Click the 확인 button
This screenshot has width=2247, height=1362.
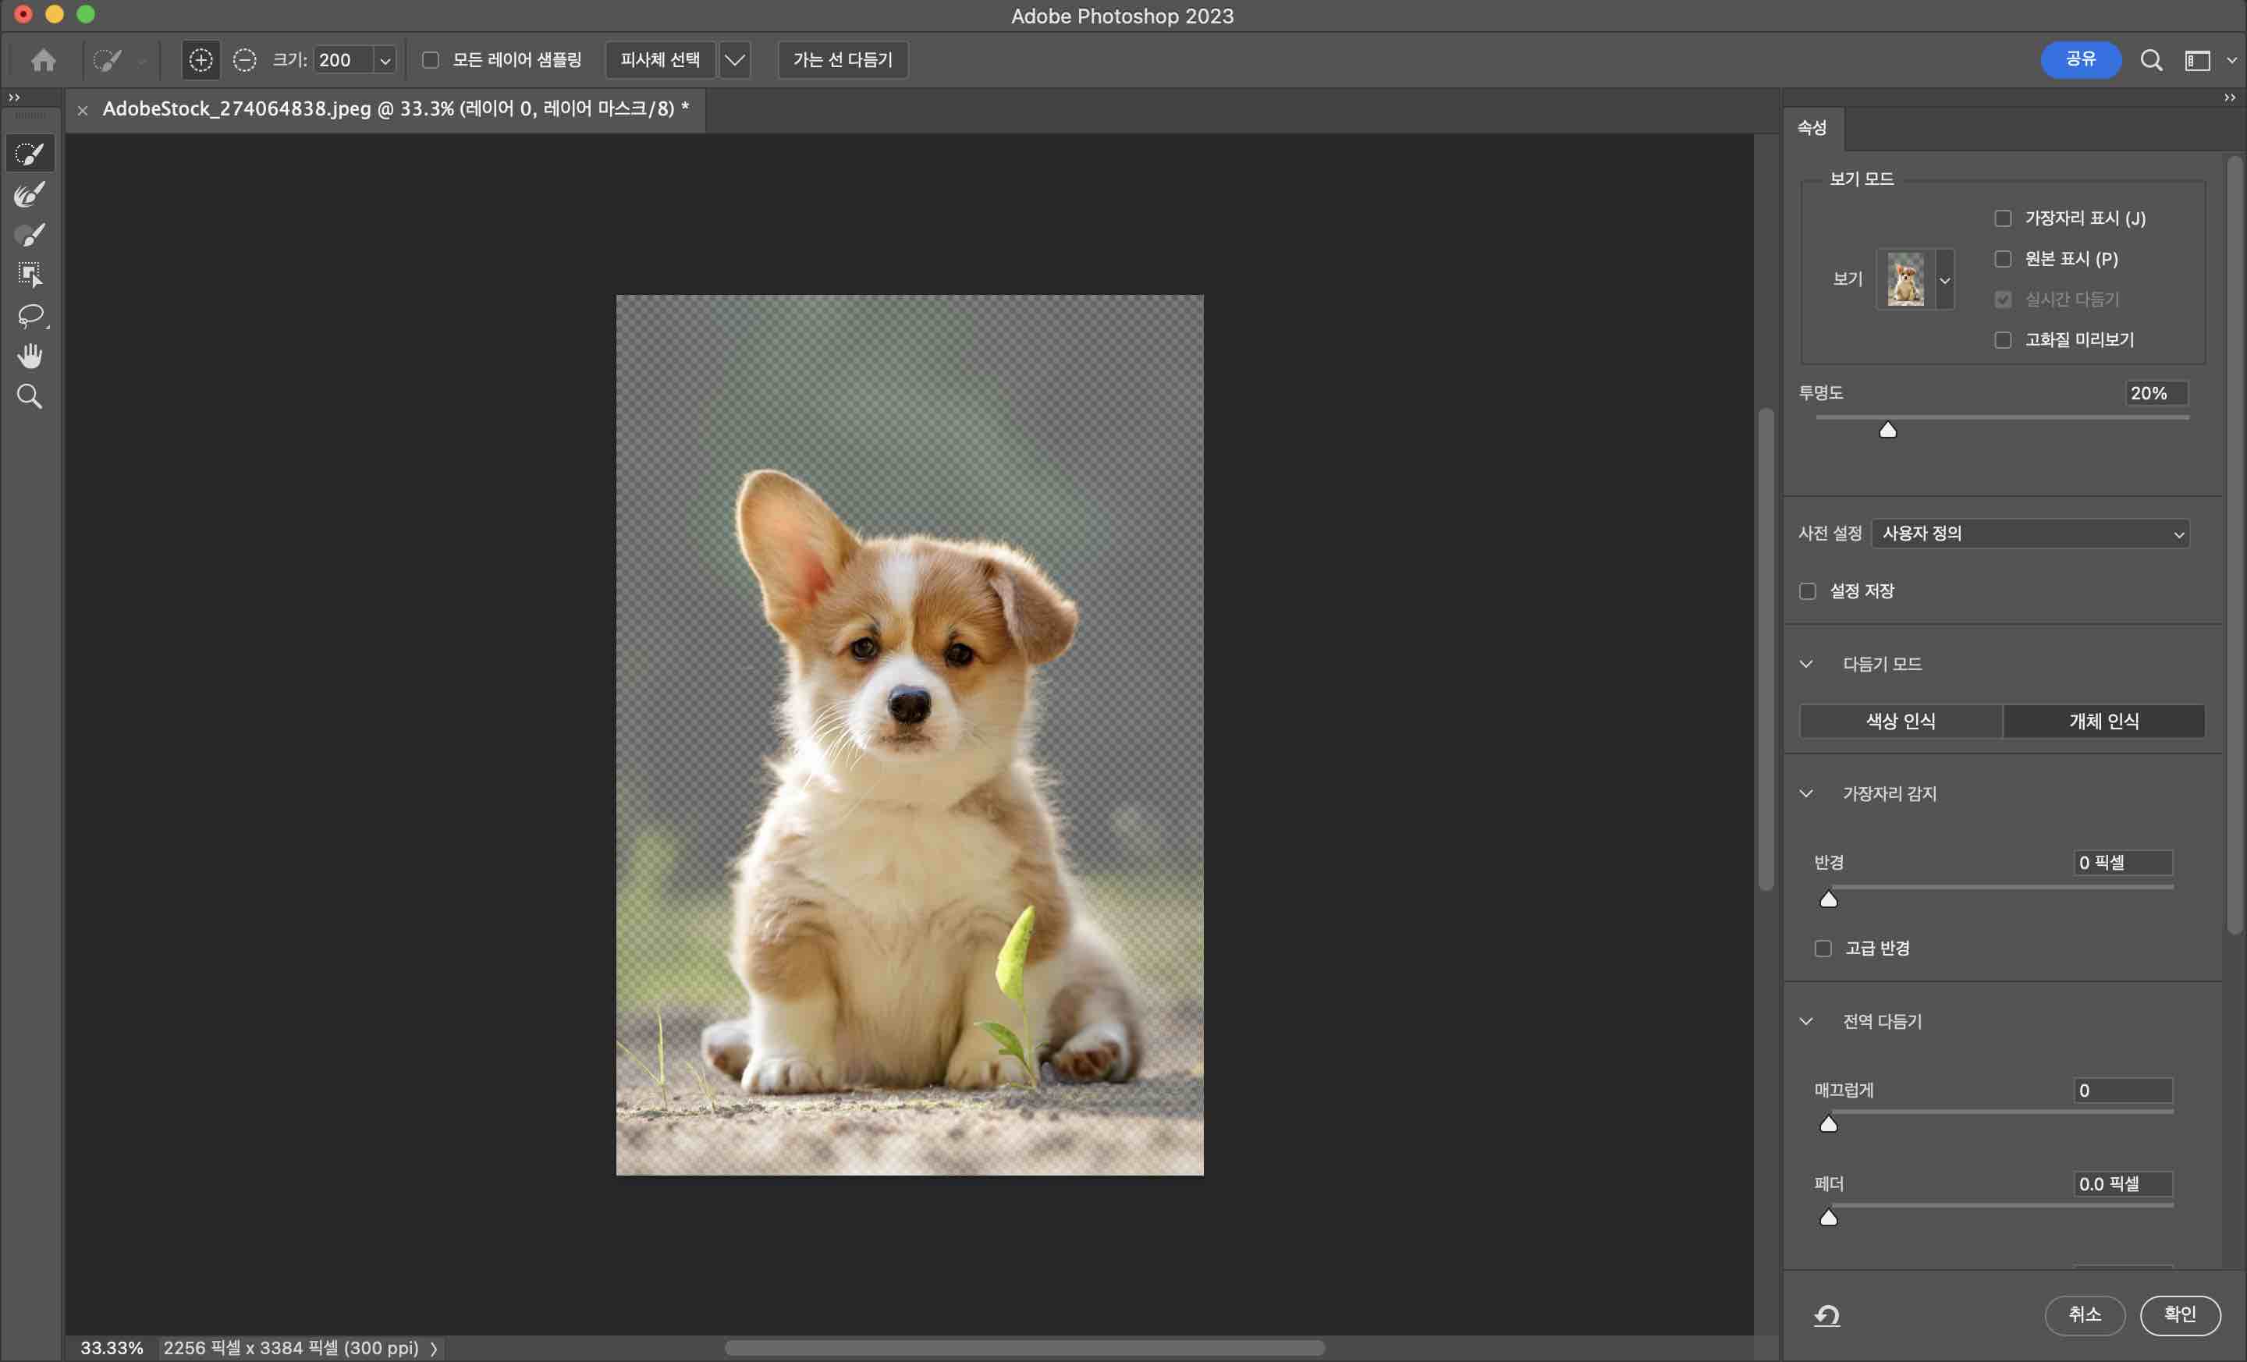click(x=2180, y=1314)
